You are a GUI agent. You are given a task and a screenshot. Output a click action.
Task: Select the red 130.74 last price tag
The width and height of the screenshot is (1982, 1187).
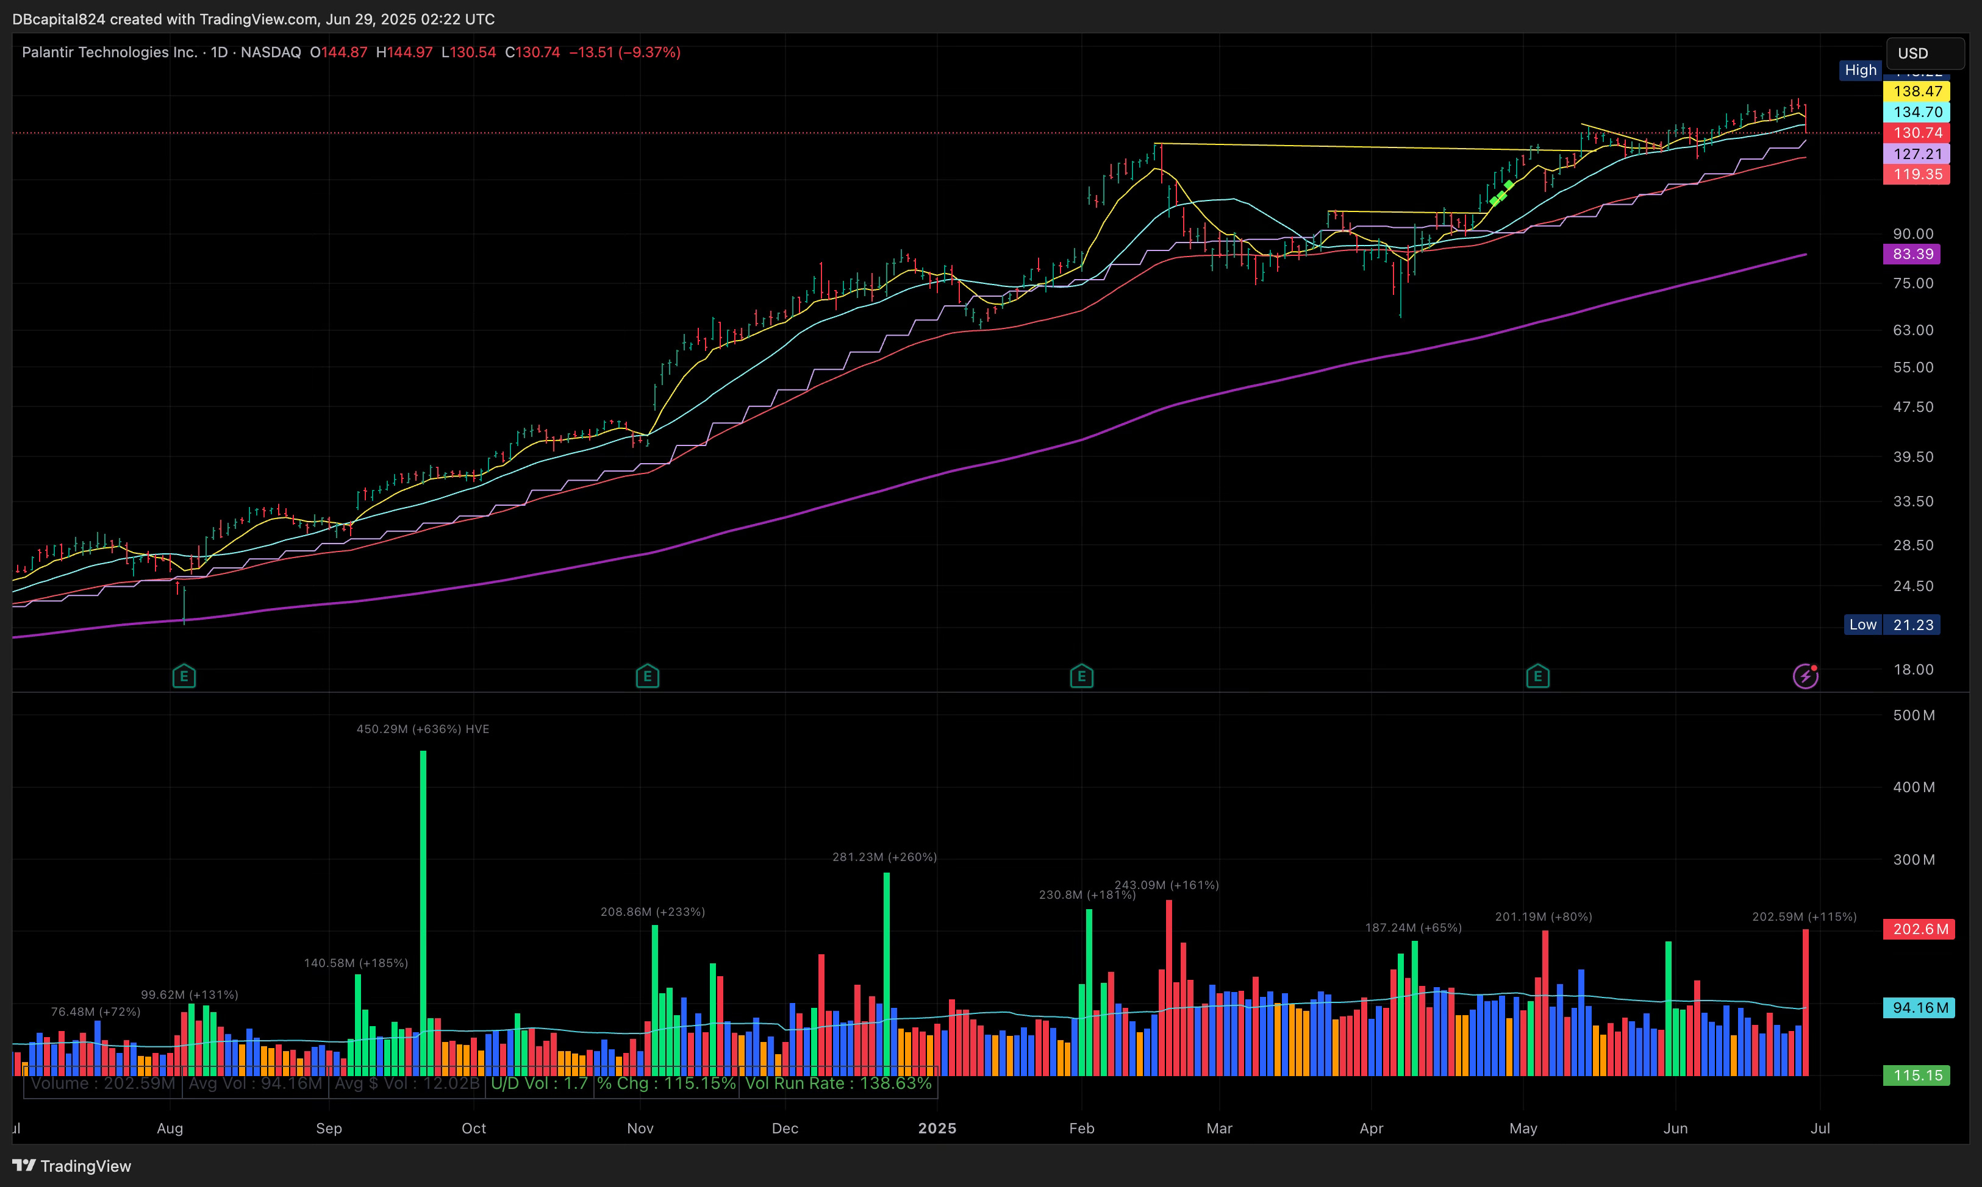tap(1916, 133)
